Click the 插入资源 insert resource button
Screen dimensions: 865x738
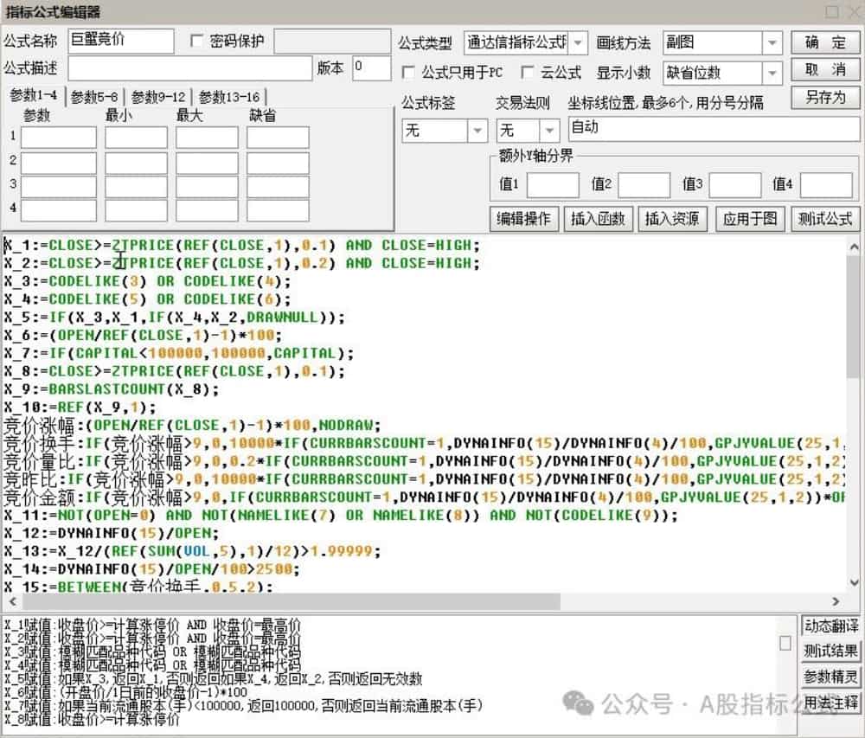(x=672, y=219)
